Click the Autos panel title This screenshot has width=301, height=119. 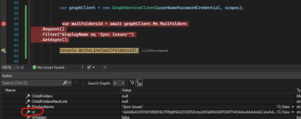click(x=7, y=76)
